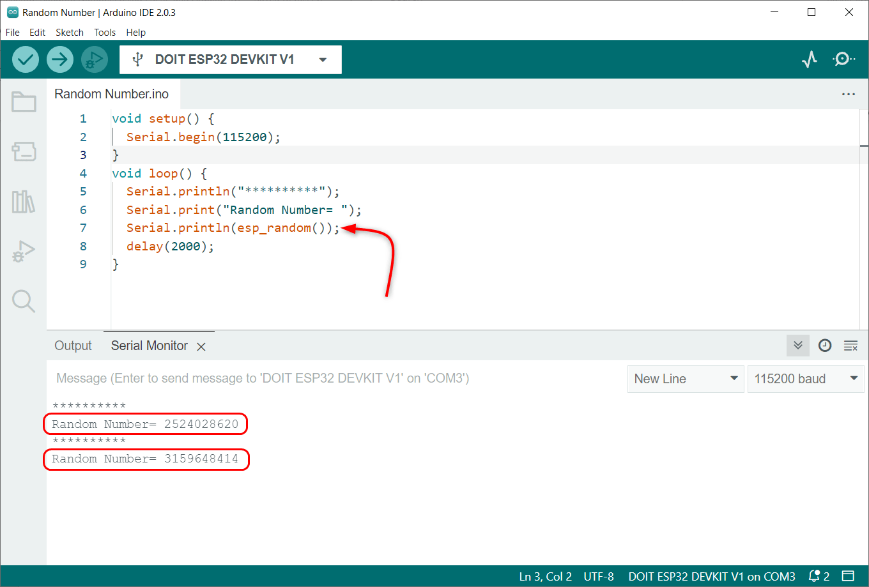869x587 pixels.
Task: Clear the Serial Monitor output
Action: (850, 346)
